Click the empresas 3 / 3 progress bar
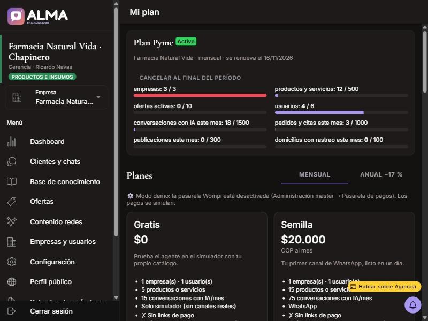This screenshot has height=321, width=428. tap(200, 96)
